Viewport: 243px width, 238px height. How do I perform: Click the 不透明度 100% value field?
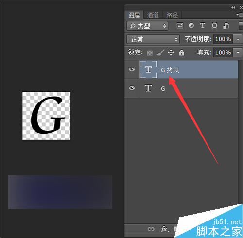[x=223, y=39]
